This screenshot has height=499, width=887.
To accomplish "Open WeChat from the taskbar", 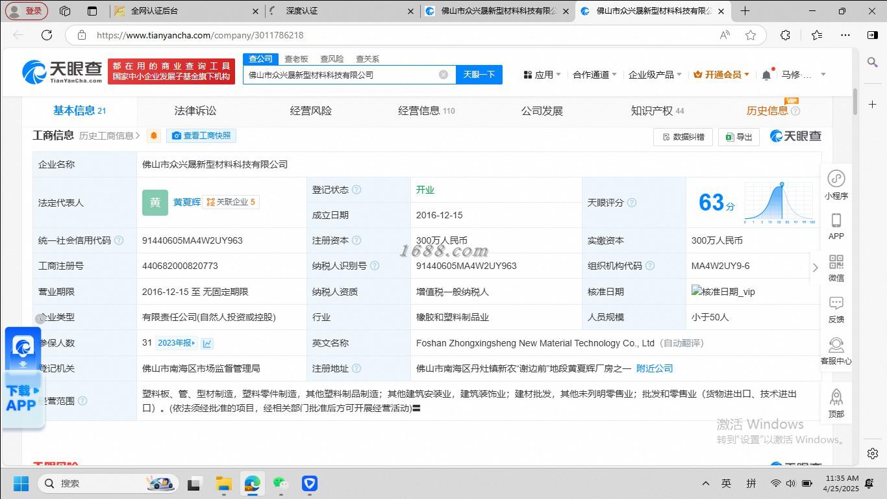I will pos(281,483).
